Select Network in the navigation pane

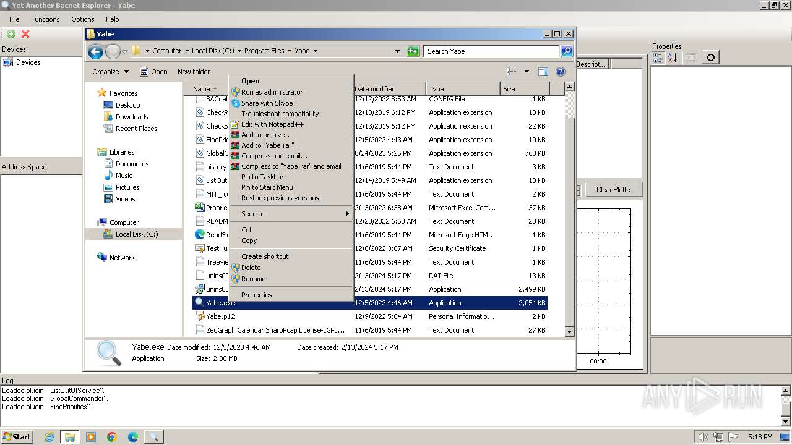(122, 258)
